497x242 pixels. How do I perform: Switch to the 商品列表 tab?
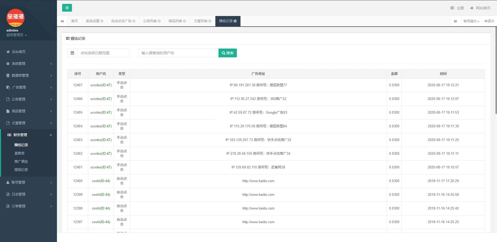pyautogui.click(x=175, y=21)
